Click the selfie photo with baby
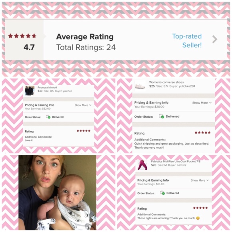Image resolution: width=232 pixels, height=232 pixels. [x=57, y=192]
